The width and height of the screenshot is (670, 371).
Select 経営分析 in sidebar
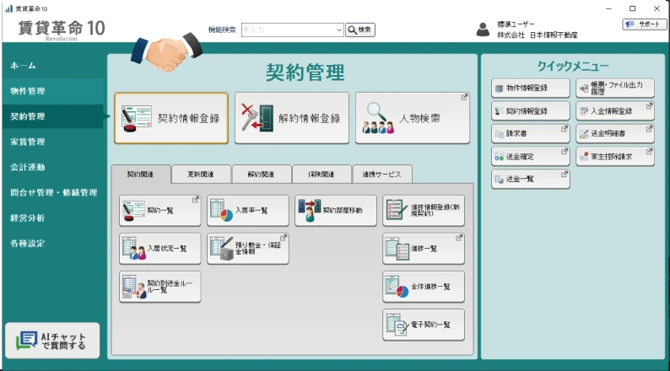(52, 218)
